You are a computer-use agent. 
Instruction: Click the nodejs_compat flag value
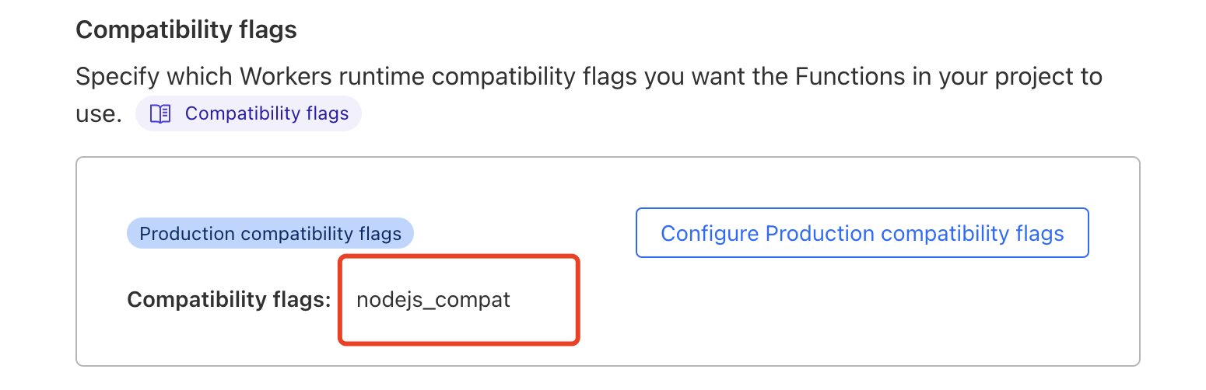(433, 300)
